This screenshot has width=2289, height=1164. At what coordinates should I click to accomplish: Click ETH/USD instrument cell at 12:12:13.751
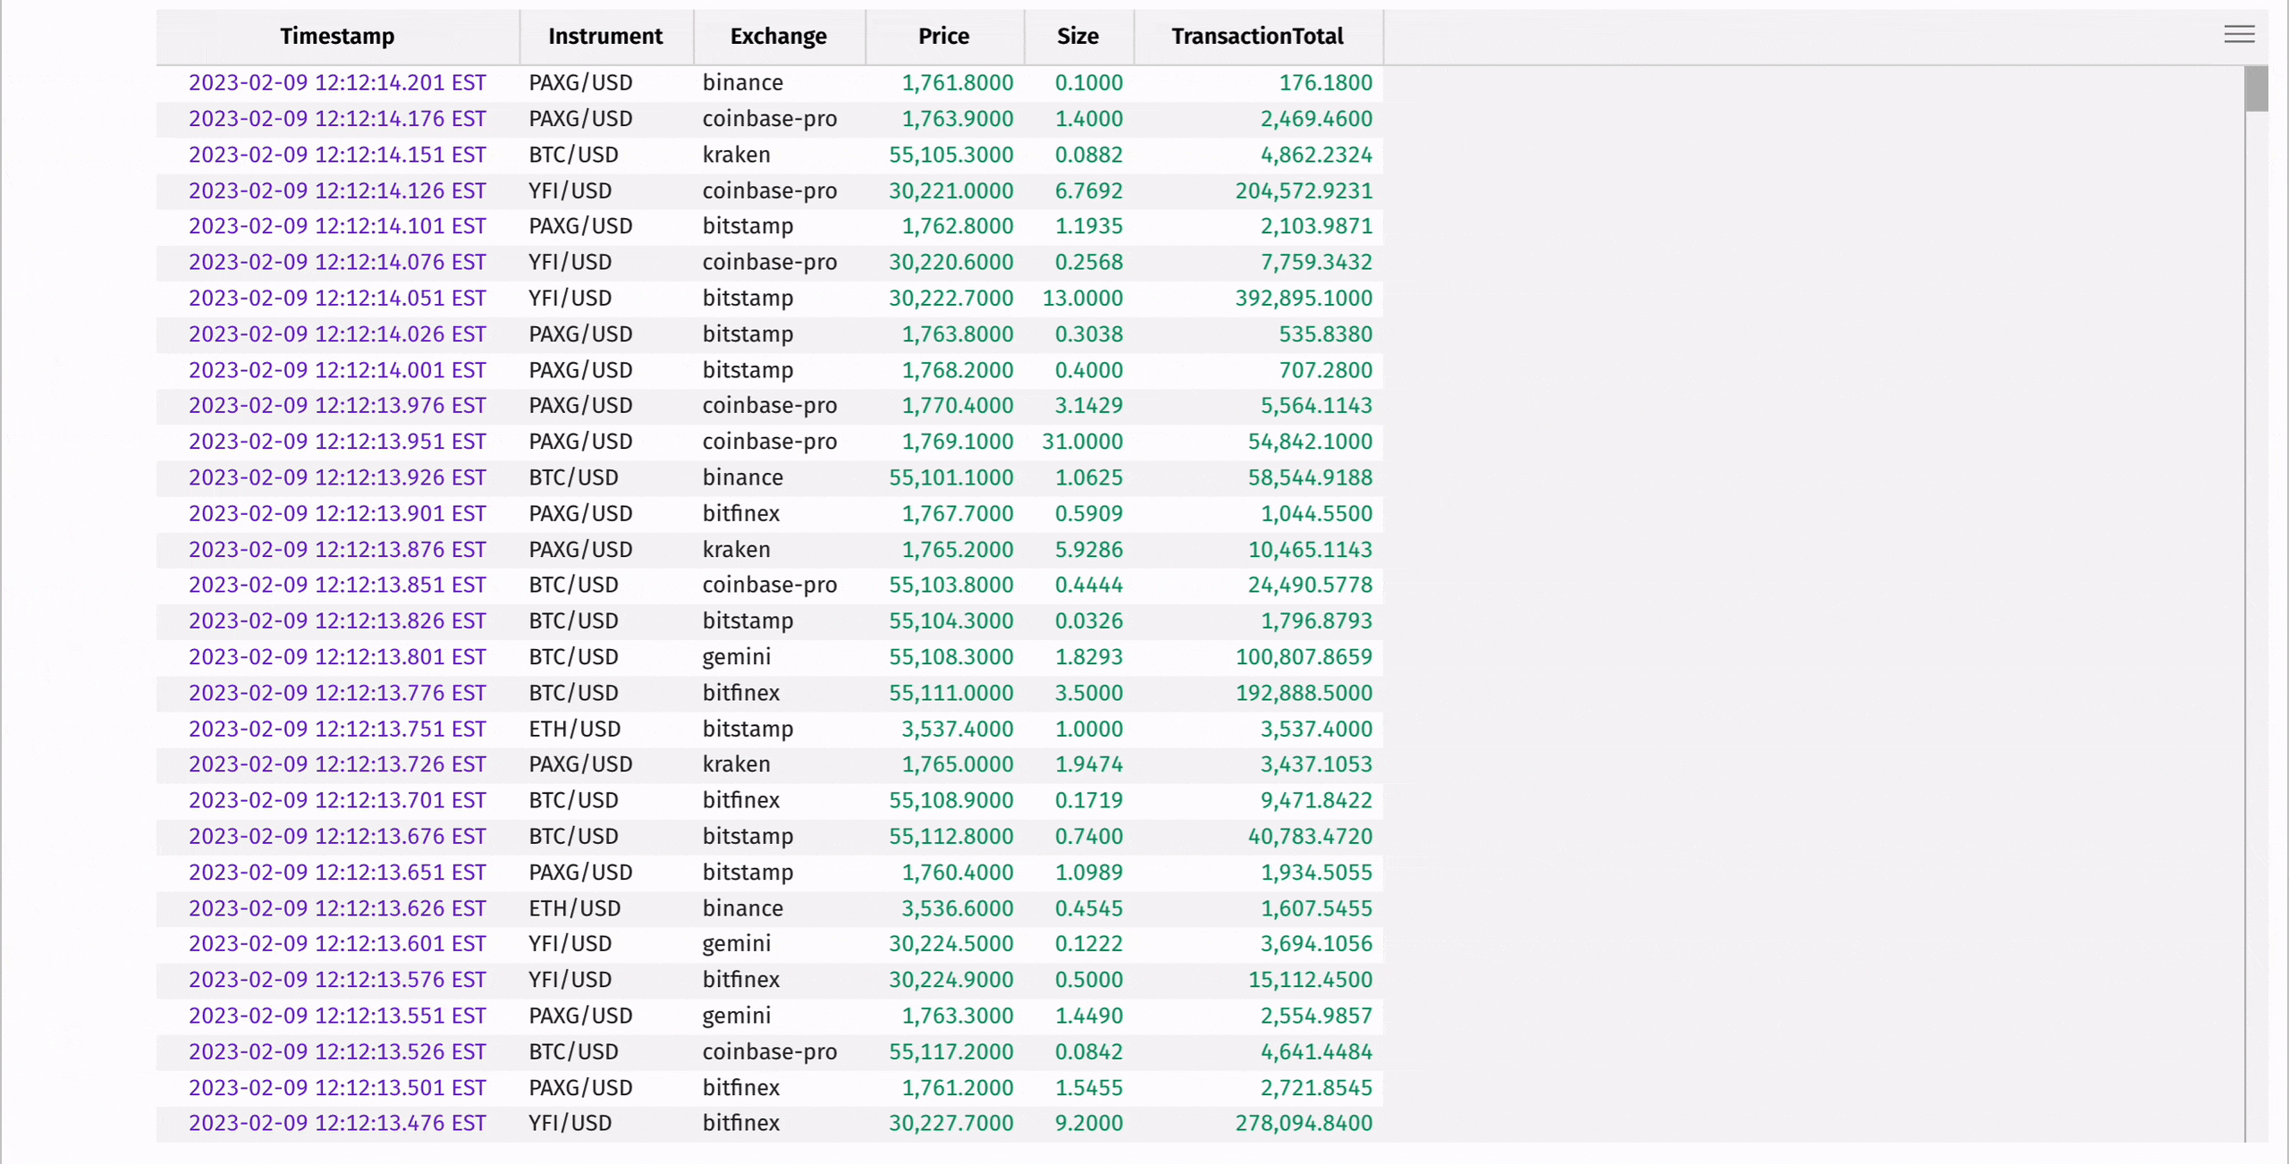point(574,730)
